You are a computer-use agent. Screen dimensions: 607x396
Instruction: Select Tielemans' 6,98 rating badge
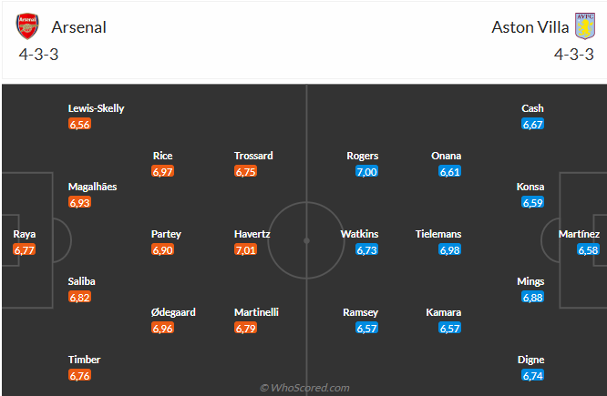(449, 249)
